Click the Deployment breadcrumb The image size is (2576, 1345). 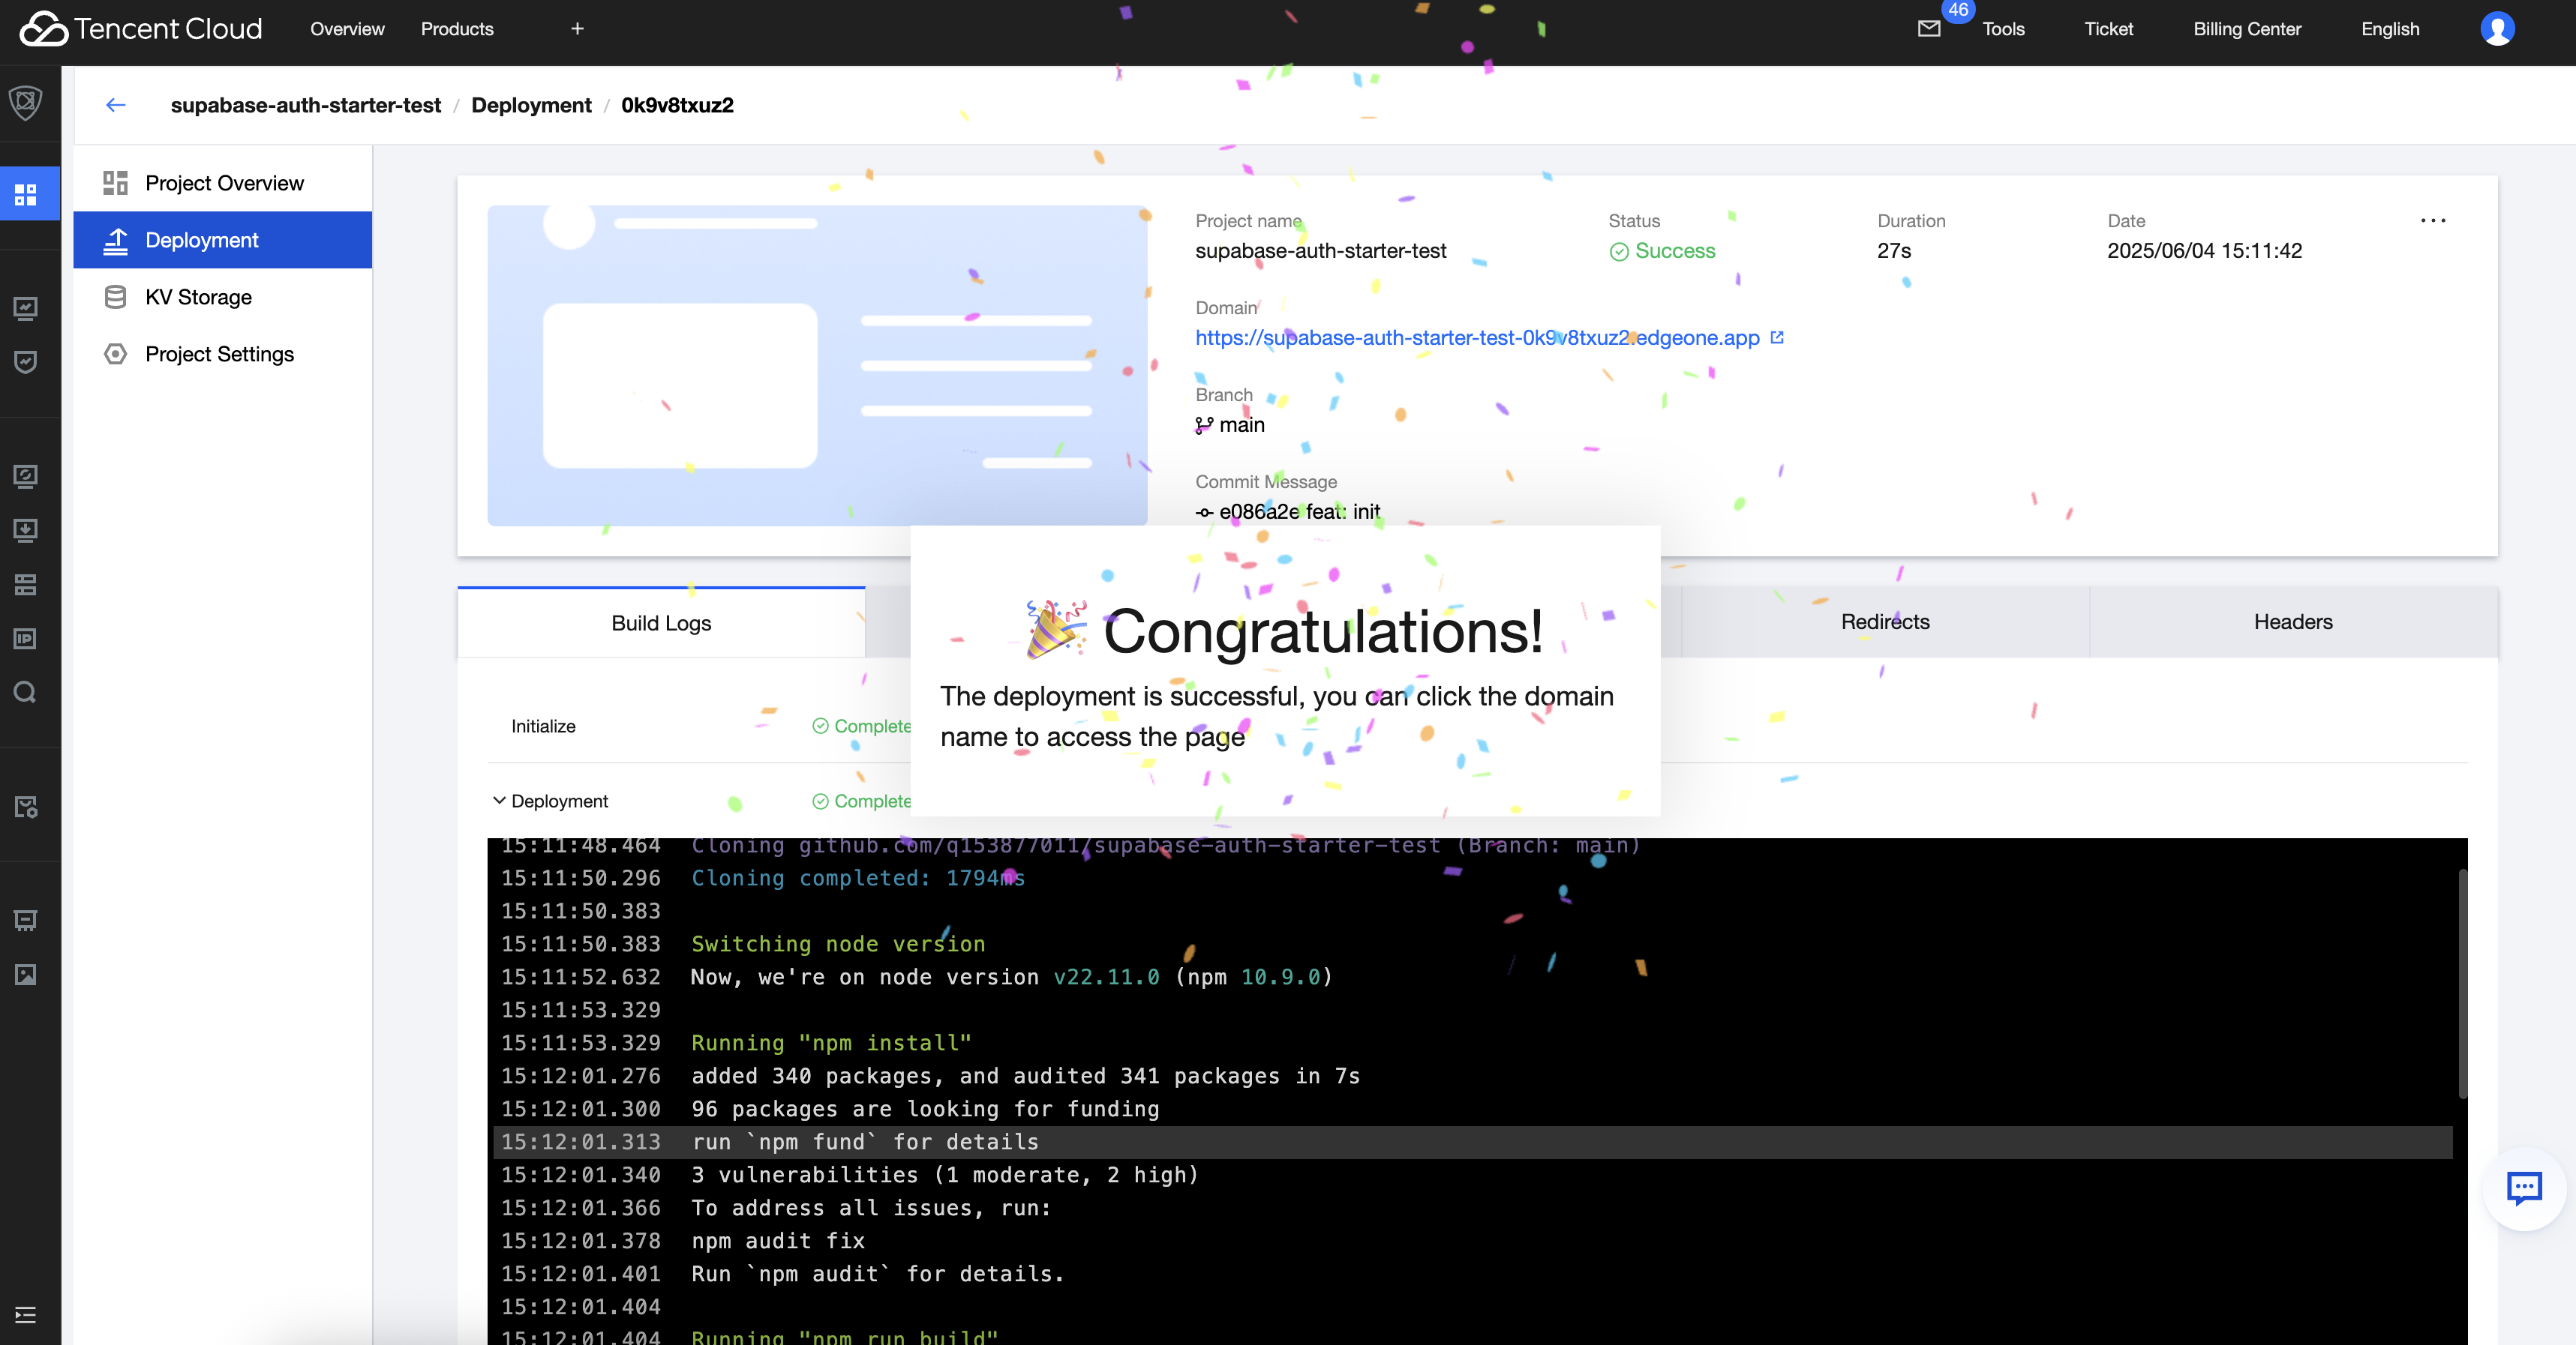tap(531, 105)
